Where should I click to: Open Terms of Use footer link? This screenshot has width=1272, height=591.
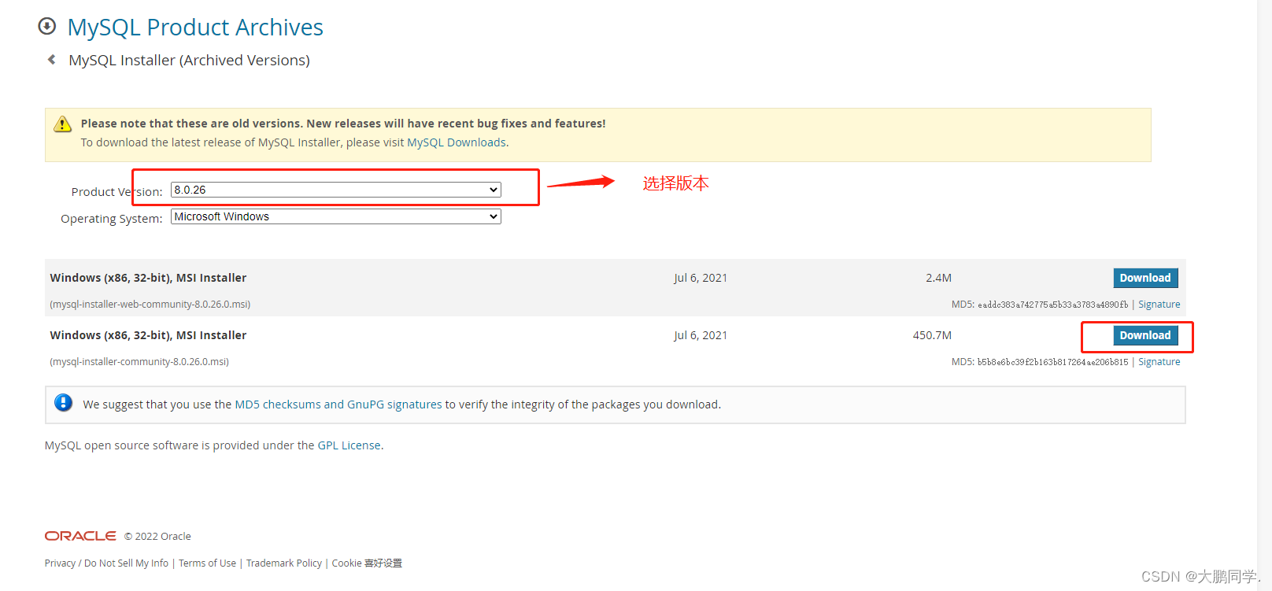coord(207,563)
